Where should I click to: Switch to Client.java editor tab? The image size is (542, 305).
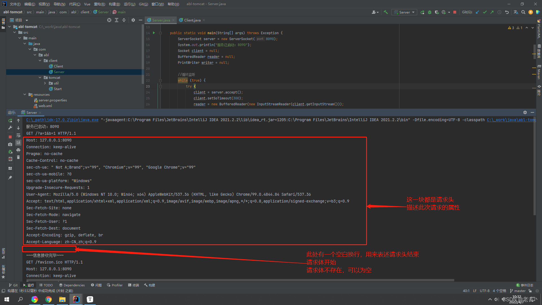coord(192,20)
